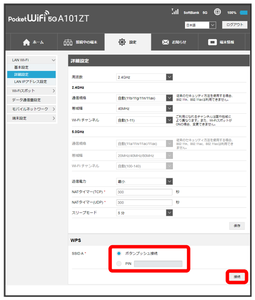Click the 保存 button
Viewport: 255px width, 300px height.
237,226
